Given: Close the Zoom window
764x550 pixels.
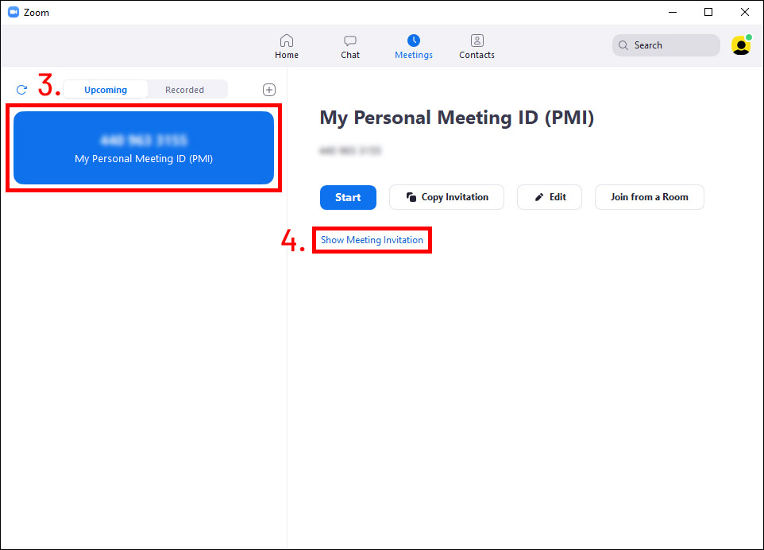Looking at the screenshot, I should click(744, 12).
